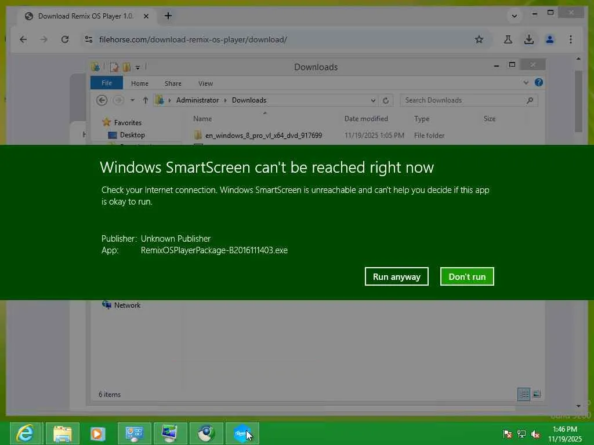Open the monitor taskbar icon

pos(169,433)
